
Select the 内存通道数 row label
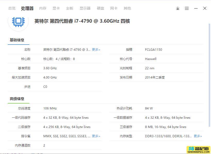click(23, 146)
